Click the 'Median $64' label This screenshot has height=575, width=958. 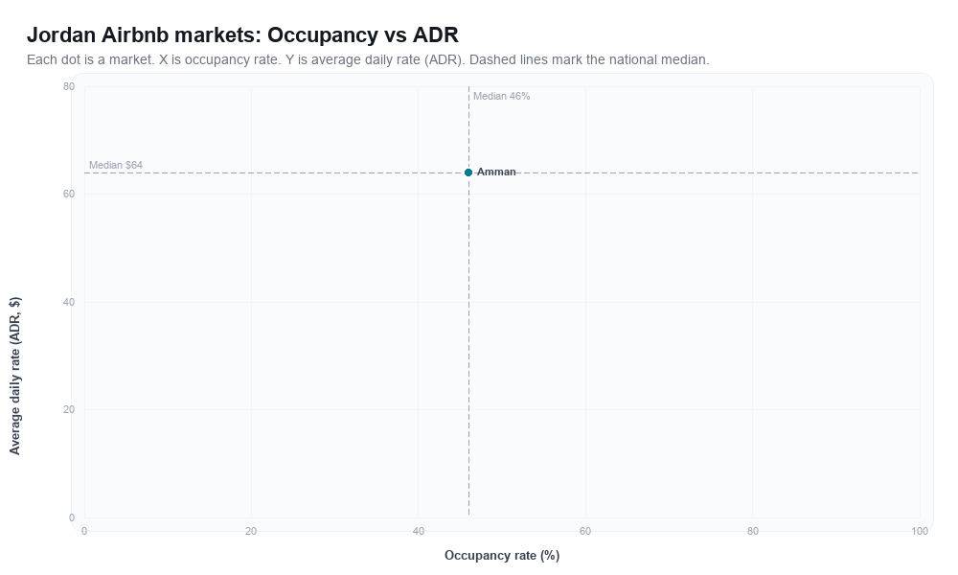116,165
